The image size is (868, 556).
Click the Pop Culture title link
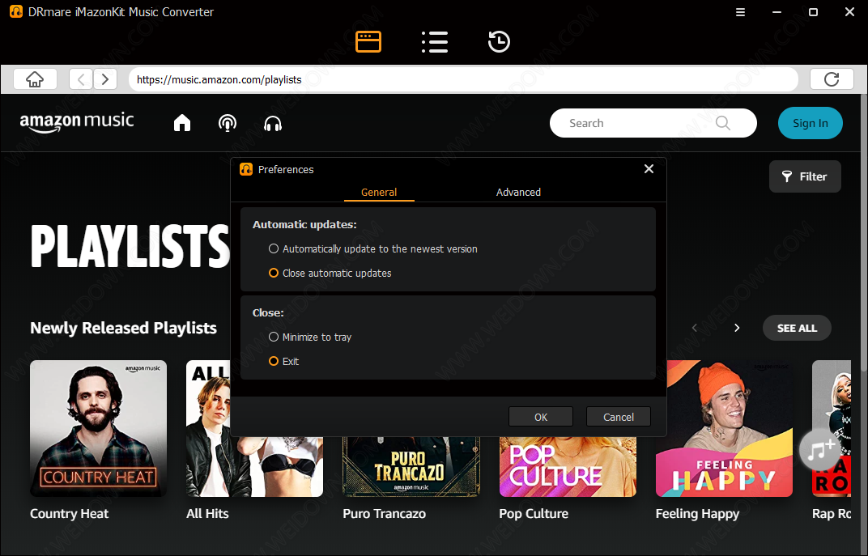(534, 514)
